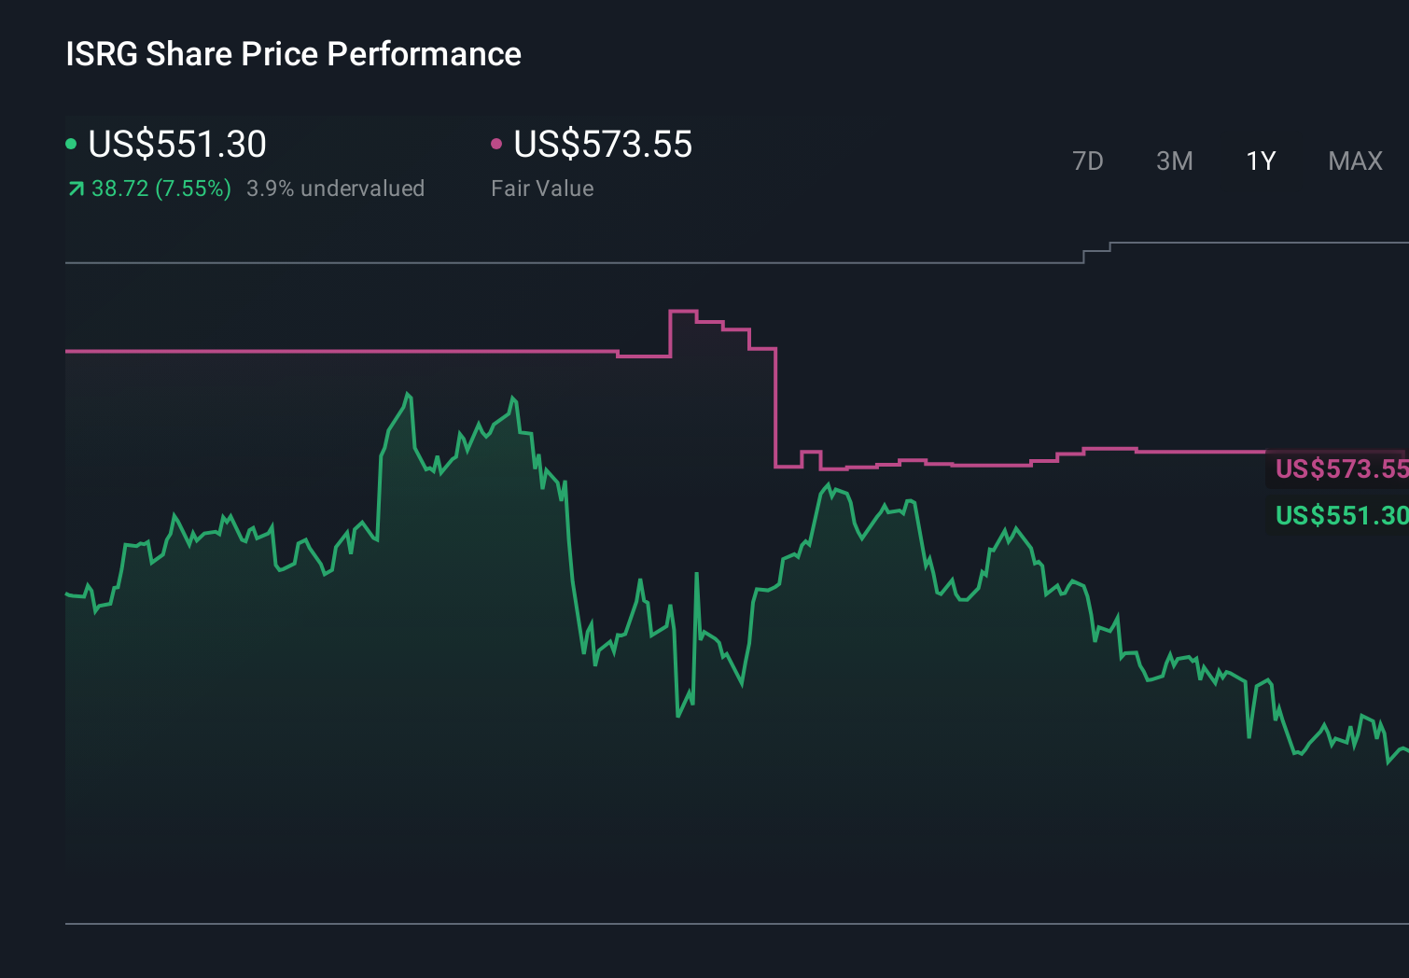Click the ISRG Share Price Performance title
The image size is (1409, 978).
pos(293,54)
